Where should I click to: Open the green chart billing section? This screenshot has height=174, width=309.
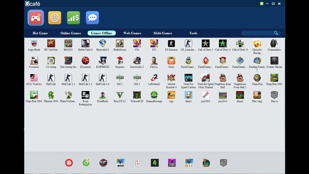pos(74,18)
